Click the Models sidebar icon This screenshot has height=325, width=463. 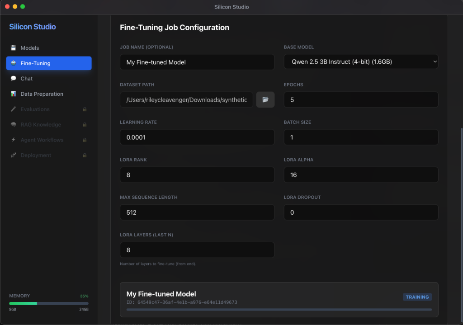tap(13, 48)
